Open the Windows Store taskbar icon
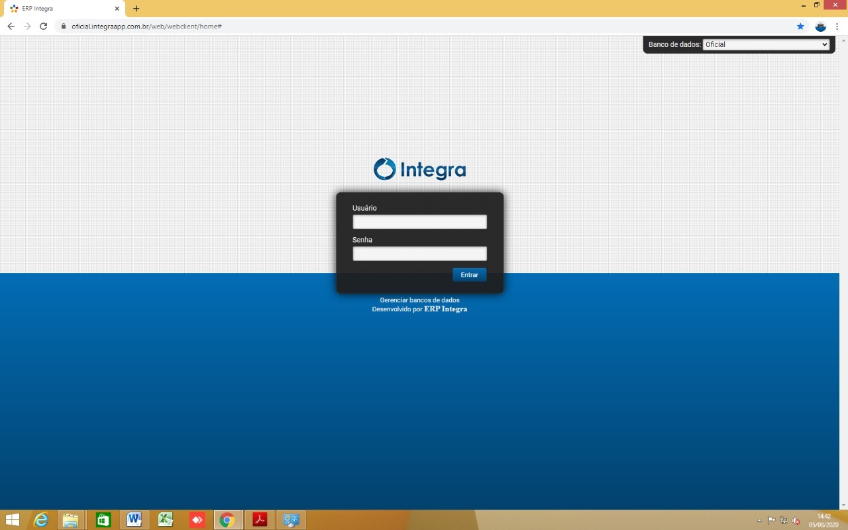The width and height of the screenshot is (848, 530). pyautogui.click(x=103, y=520)
